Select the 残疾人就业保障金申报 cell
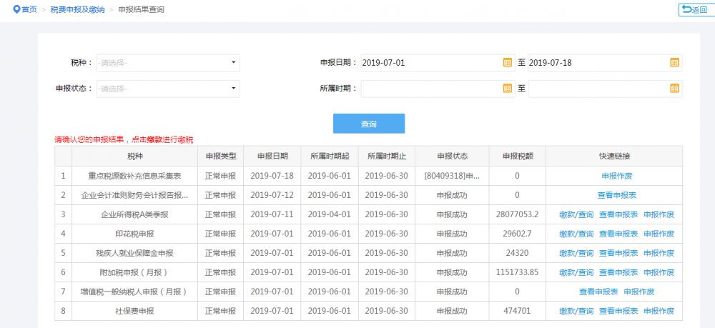715x328 pixels. point(134,253)
